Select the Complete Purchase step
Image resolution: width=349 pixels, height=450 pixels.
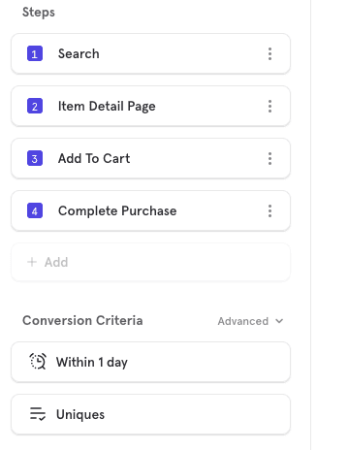[150, 210]
